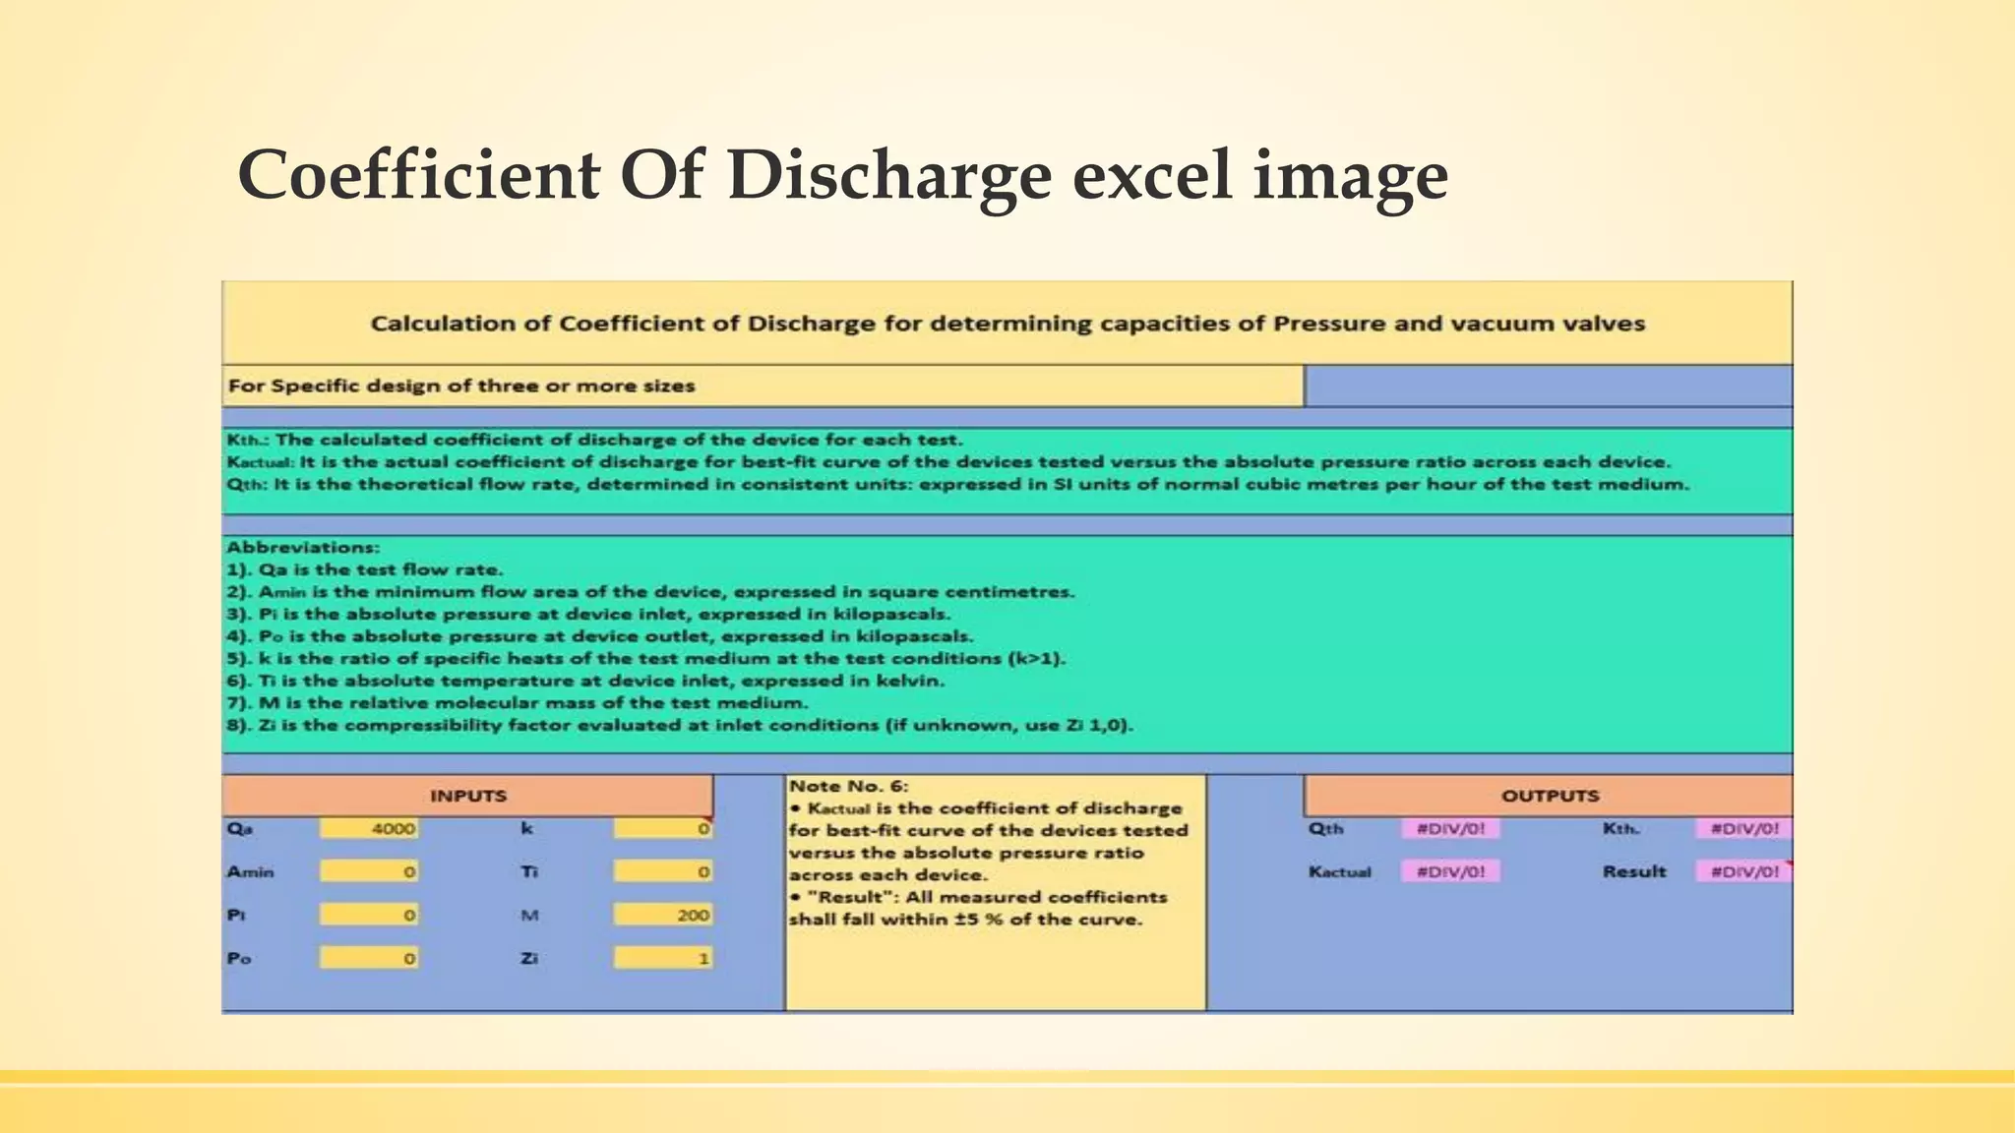Click the Amin minimum flow area definition line

point(650,592)
